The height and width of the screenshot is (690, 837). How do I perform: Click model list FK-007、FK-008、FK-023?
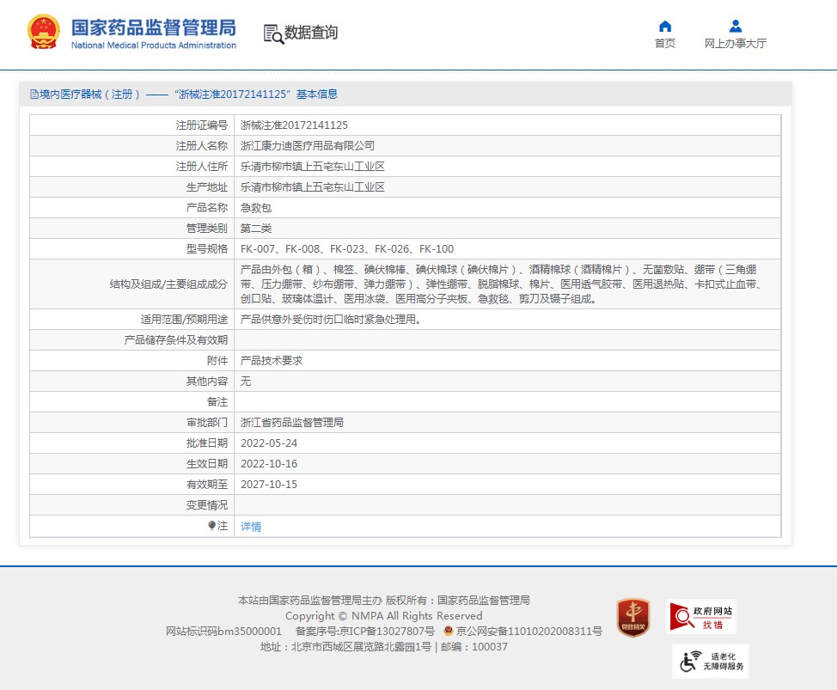click(x=347, y=249)
